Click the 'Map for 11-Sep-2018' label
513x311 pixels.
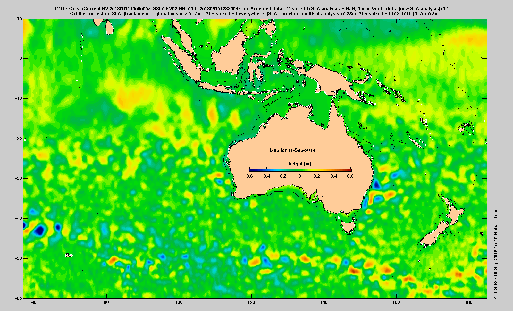(292, 150)
